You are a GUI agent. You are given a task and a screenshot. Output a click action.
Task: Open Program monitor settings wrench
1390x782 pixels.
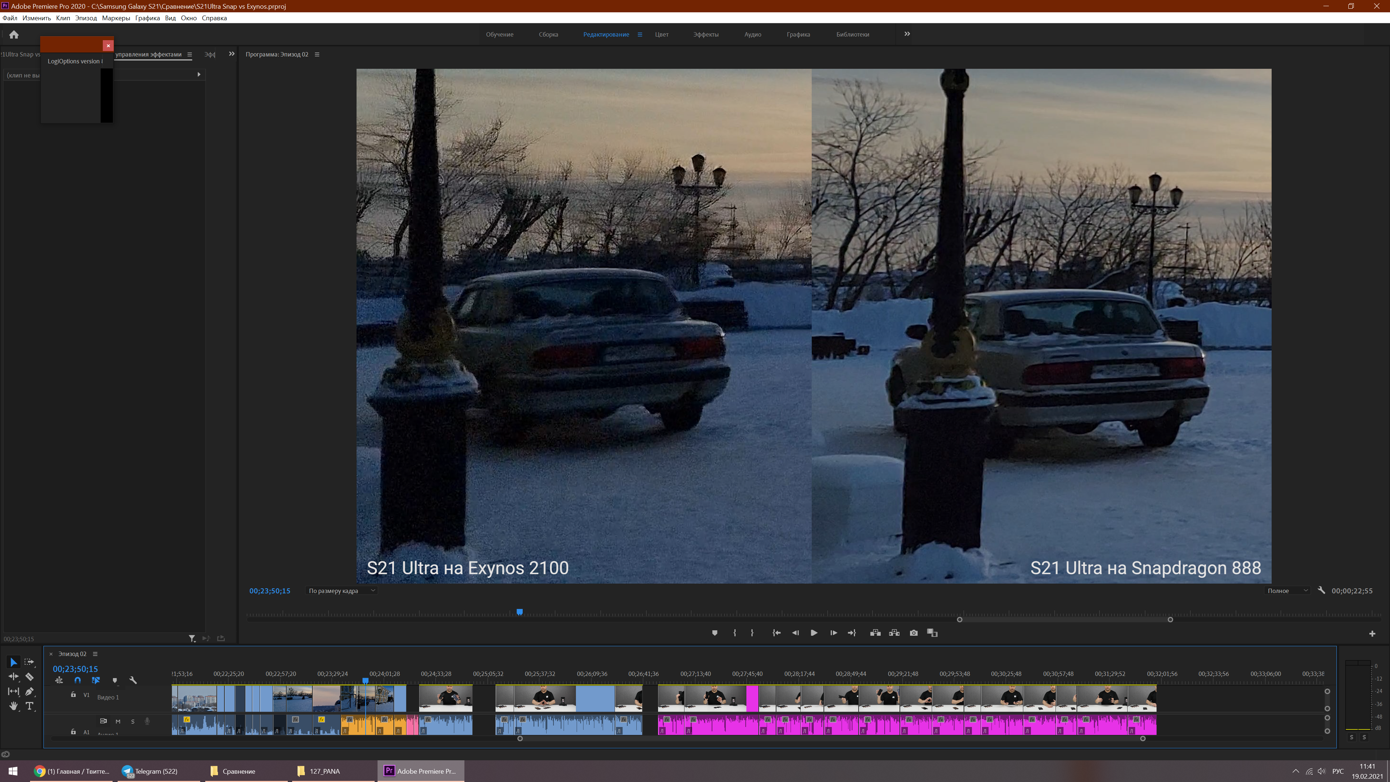(1322, 590)
